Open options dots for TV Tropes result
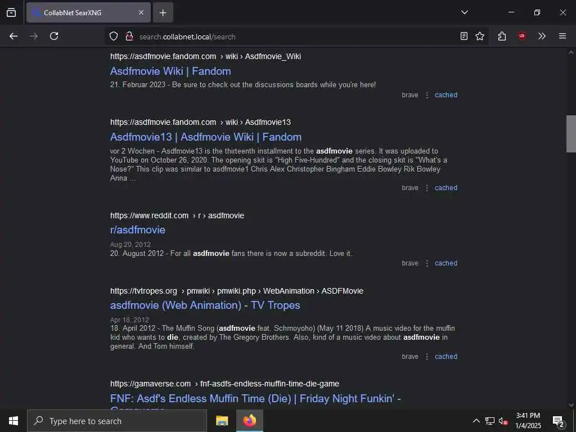576x432 pixels. [427, 357]
